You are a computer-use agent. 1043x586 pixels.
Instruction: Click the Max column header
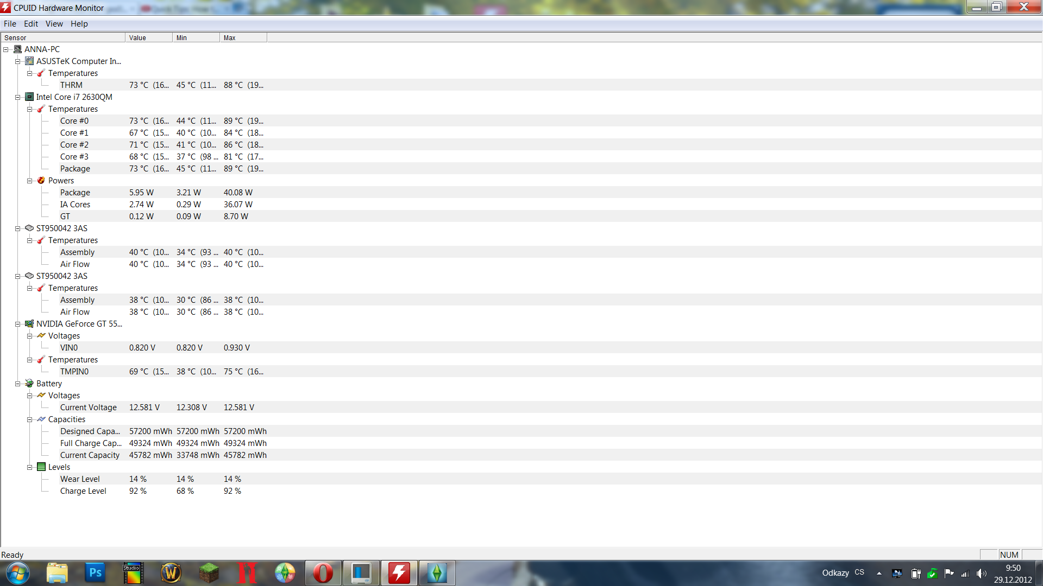pyautogui.click(x=243, y=38)
